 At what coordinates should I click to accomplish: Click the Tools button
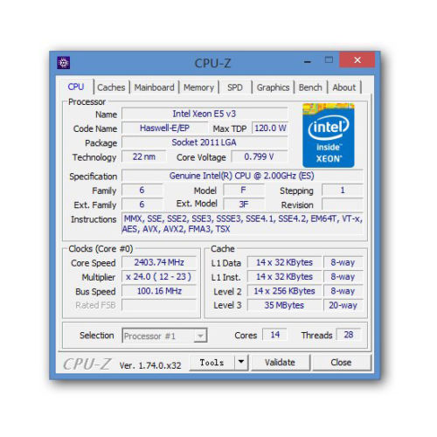212,363
